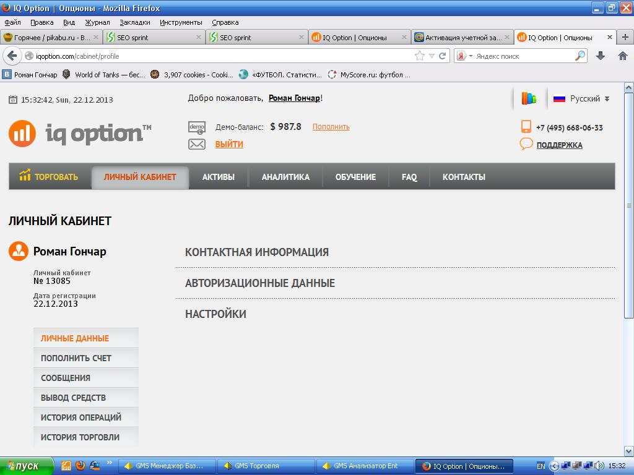The width and height of the screenshot is (634, 475).
Task: Open the Инструменты menu
Action: pos(181,22)
